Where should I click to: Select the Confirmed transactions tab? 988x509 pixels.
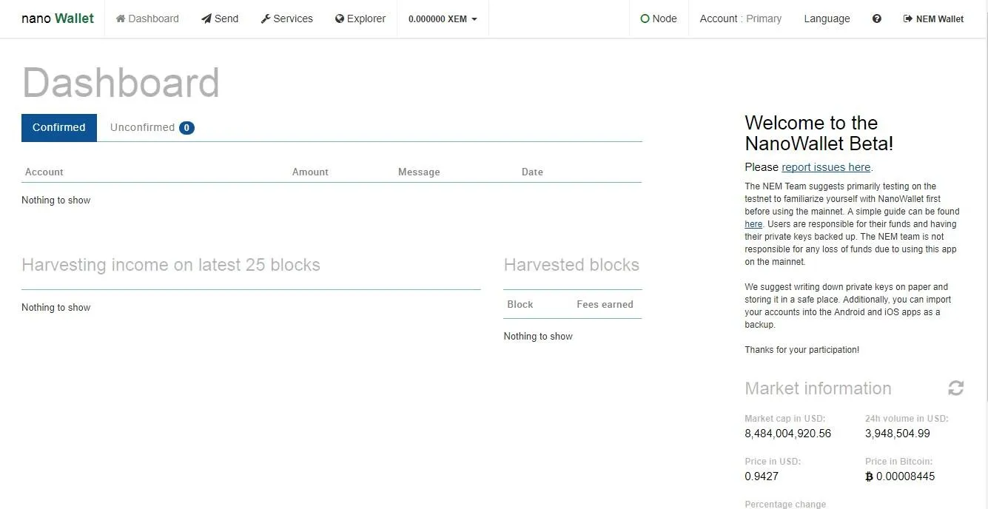click(59, 127)
